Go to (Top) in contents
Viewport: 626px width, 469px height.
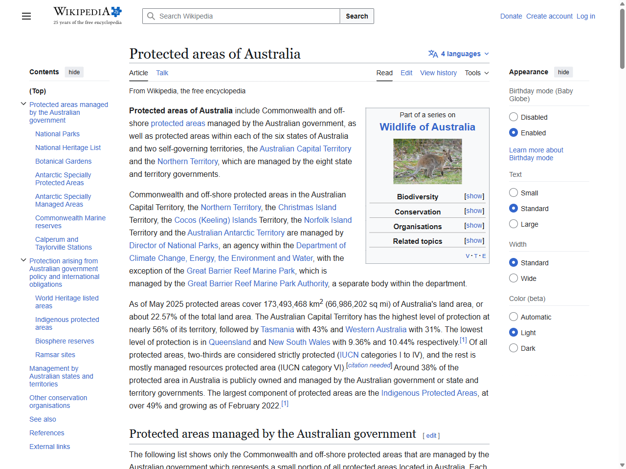pyautogui.click(x=38, y=91)
